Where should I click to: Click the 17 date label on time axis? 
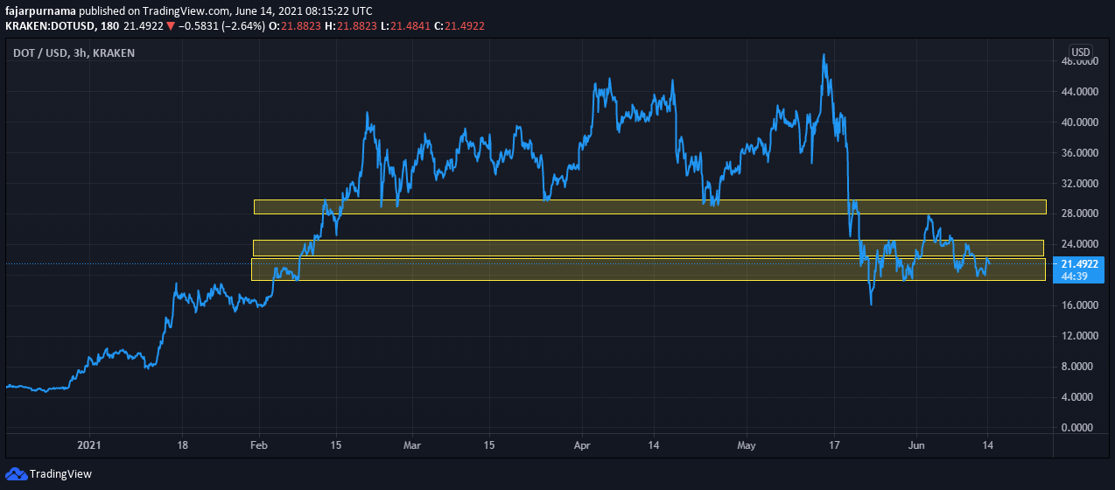(835, 445)
